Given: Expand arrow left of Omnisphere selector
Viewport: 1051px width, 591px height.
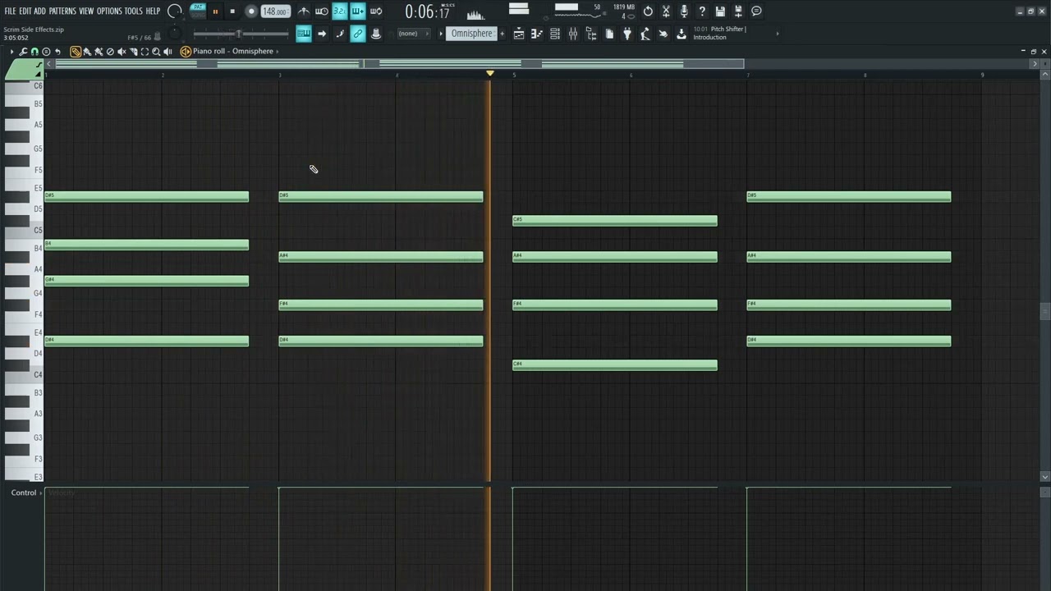Looking at the screenshot, I should point(441,34).
